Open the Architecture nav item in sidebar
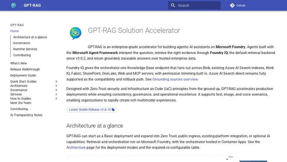287x162 pixels. (19, 86)
